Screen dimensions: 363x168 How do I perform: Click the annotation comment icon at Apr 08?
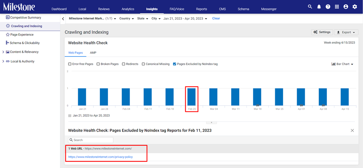pyautogui.click(x=323, y=106)
